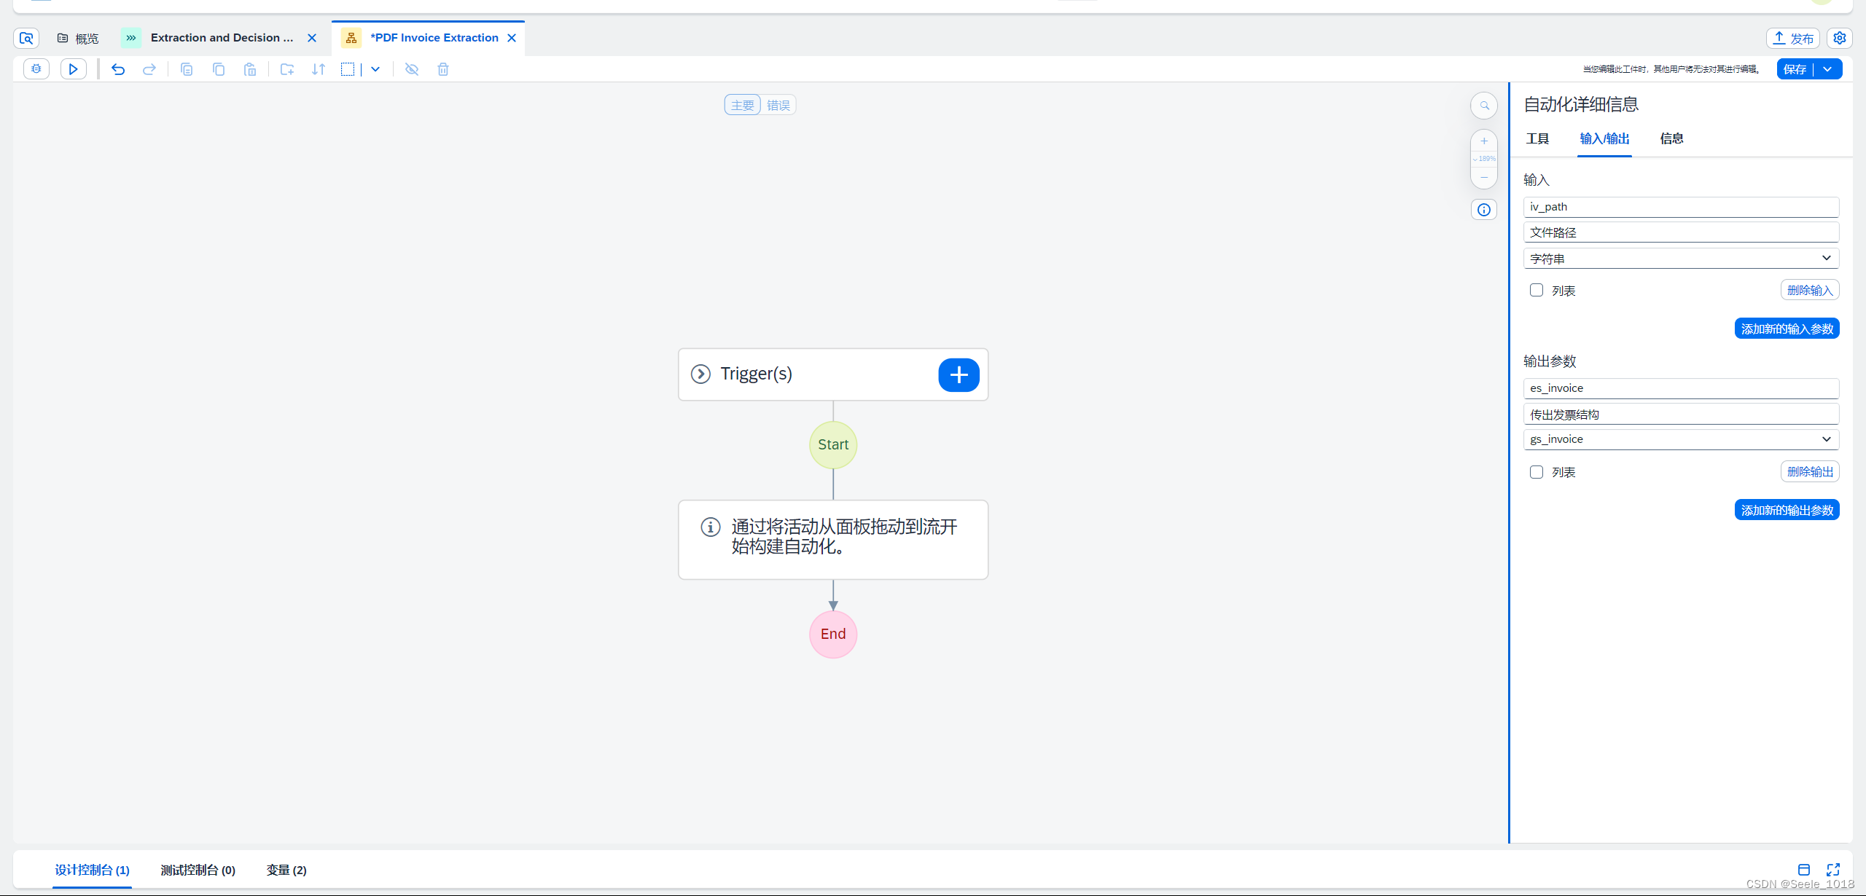Click the 文件路径 description field

(x=1681, y=232)
